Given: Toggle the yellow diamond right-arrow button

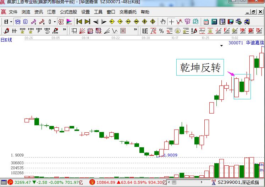Looking at the screenshot, I should [x=120, y=22].
